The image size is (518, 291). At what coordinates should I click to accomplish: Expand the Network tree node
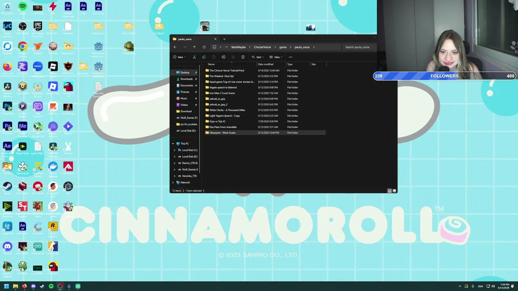[x=173, y=182]
